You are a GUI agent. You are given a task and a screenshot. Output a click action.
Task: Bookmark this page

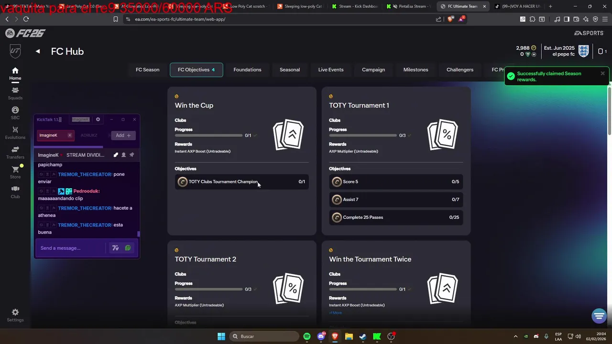click(x=116, y=19)
